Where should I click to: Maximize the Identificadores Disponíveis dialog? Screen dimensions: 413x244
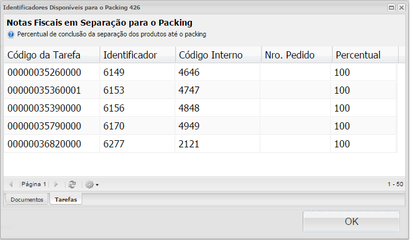[x=392, y=7]
